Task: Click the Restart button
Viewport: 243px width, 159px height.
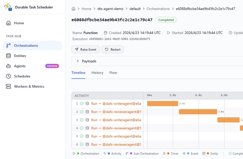Action: click(113, 49)
